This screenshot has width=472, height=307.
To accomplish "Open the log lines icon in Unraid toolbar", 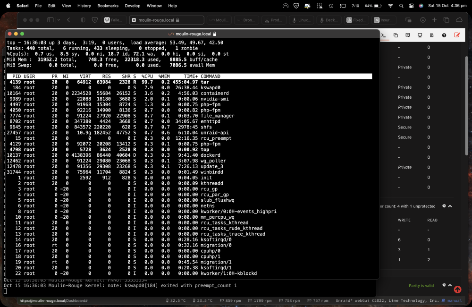I will click(x=432, y=35).
